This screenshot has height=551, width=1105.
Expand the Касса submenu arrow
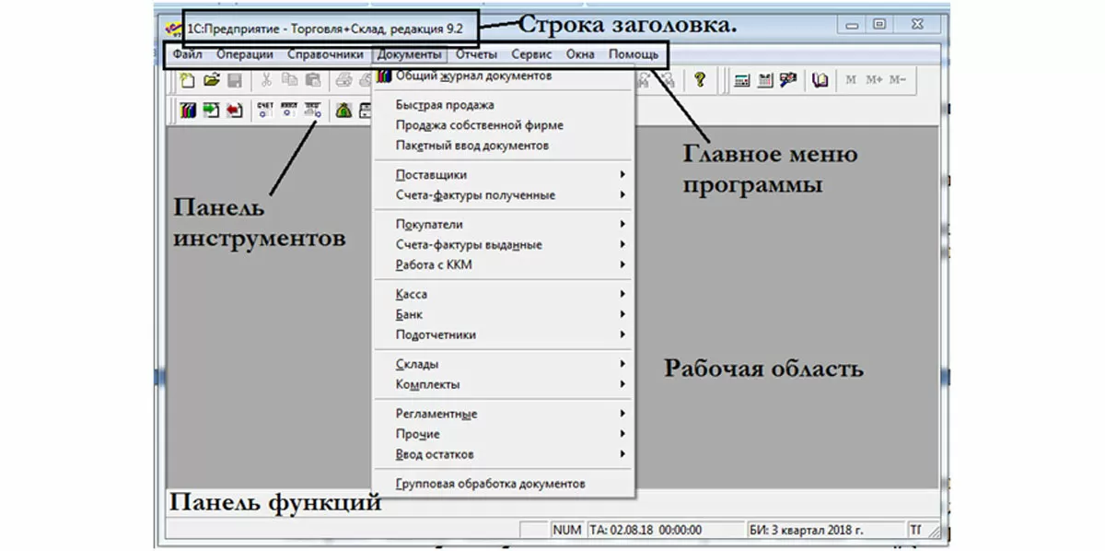(622, 294)
